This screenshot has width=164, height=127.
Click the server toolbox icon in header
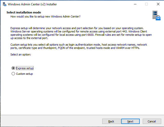(156, 15)
